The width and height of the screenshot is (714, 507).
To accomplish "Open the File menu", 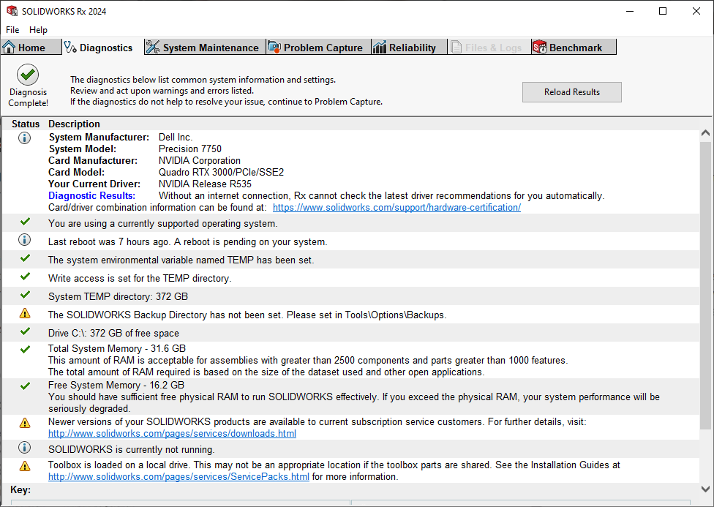I will pos(12,30).
